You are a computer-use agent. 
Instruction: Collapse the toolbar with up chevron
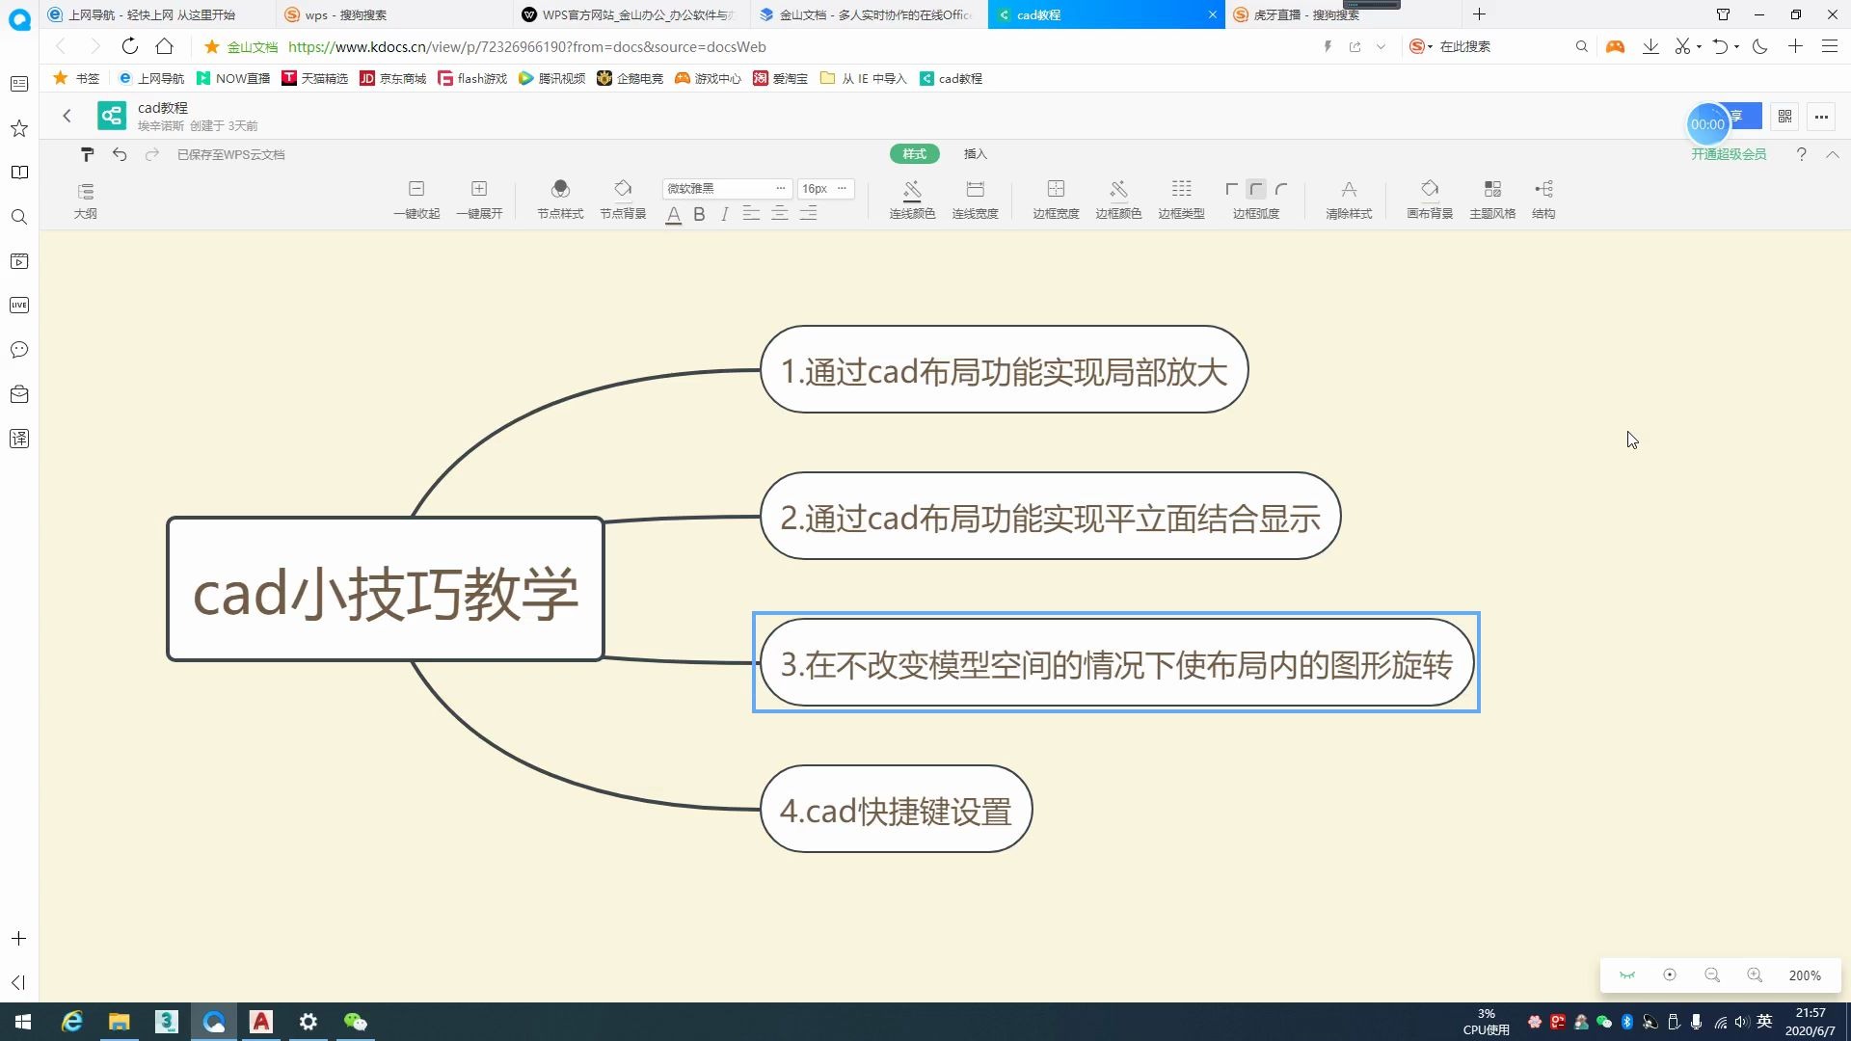(x=1833, y=154)
